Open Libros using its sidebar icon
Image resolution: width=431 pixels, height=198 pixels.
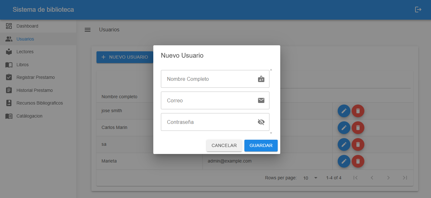pyautogui.click(x=9, y=64)
